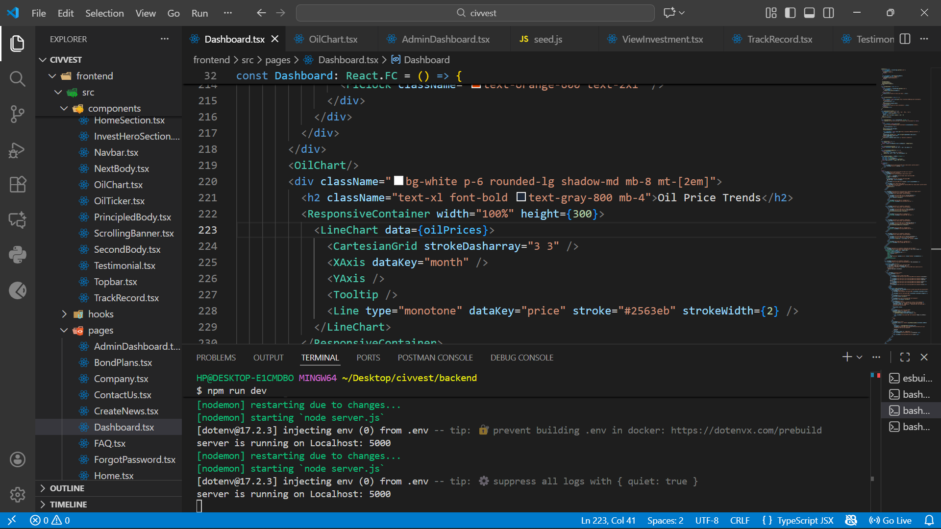This screenshot has height=529, width=941.
Task: Open the editor More Actions ellipsis
Action: (924, 39)
